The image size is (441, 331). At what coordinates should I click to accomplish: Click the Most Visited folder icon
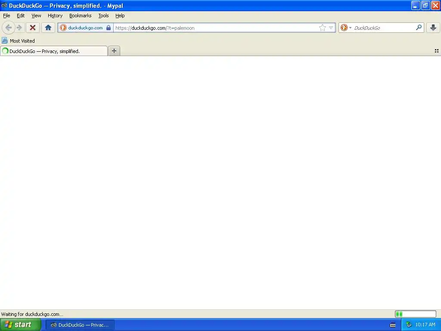tap(5, 41)
